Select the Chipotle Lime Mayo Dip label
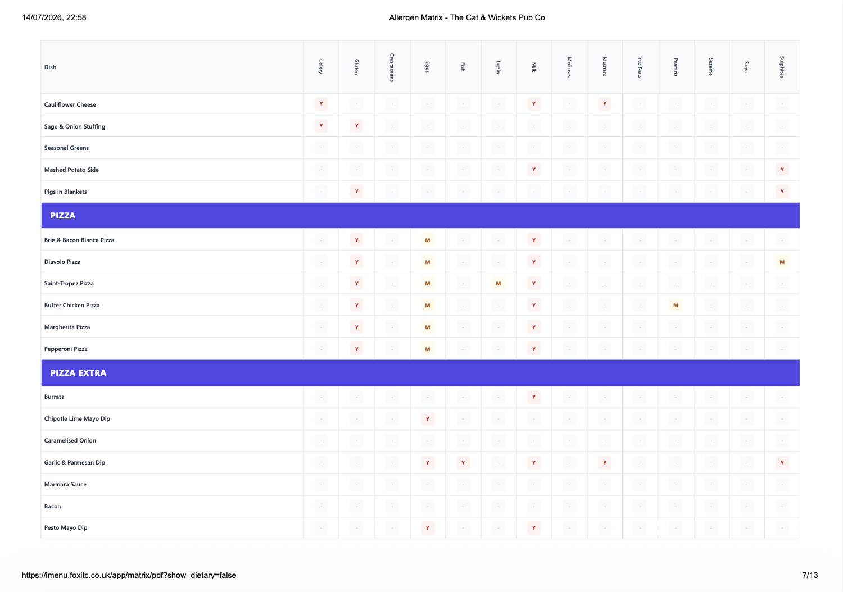Image resolution: width=843 pixels, height=592 pixels. click(x=77, y=418)
